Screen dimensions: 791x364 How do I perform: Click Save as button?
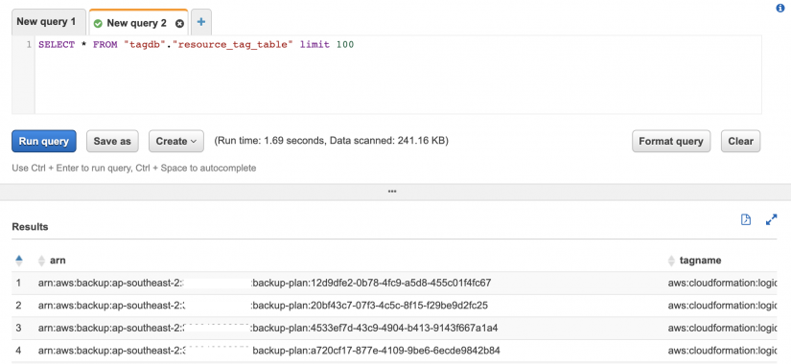[112, 141]
